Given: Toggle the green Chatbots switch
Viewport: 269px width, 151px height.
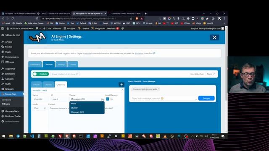Looking at the screenshot, I should (x=41, y=74).
